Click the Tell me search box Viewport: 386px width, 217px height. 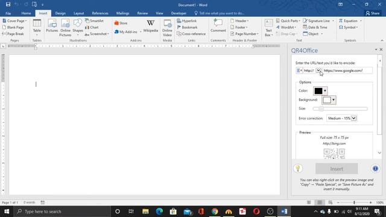tap(219, 13)
